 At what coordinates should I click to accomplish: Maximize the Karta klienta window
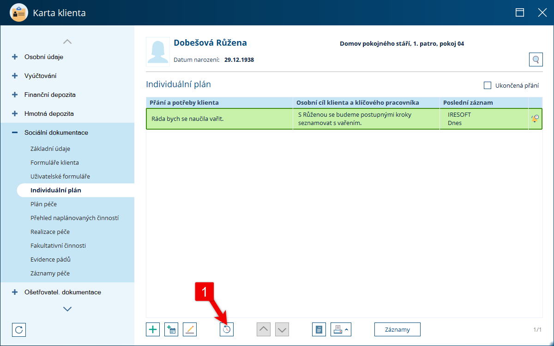[520, 12]
